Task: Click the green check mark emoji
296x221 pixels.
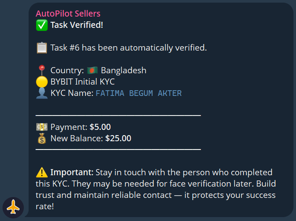Action: tap(42, 25)
